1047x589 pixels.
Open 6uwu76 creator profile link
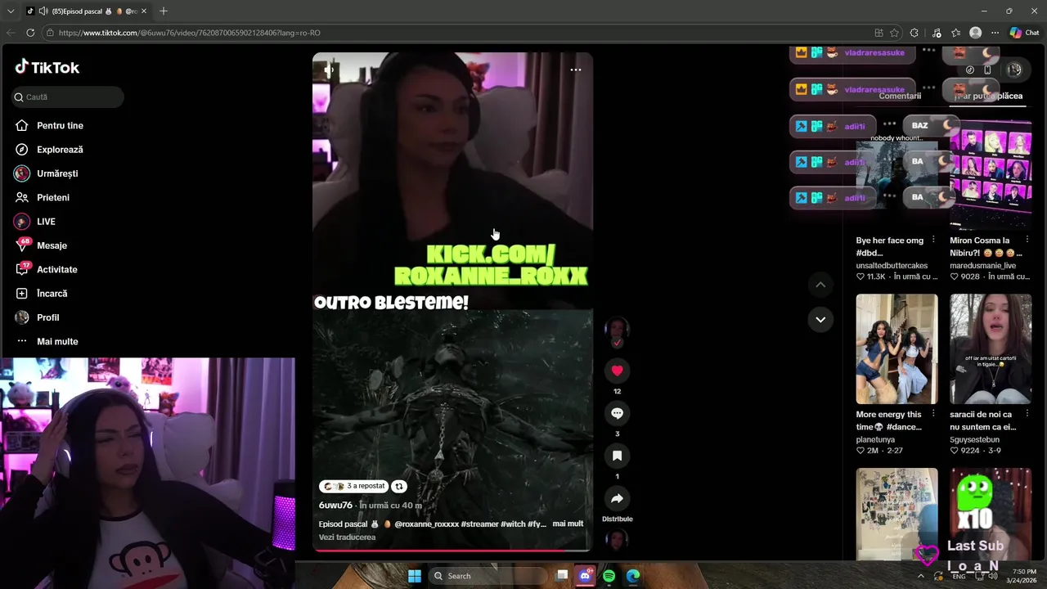[x=335, y=506]
